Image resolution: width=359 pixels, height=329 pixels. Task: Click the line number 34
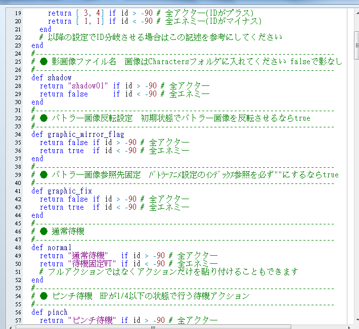pyautogui.click(x=18, y=134)
